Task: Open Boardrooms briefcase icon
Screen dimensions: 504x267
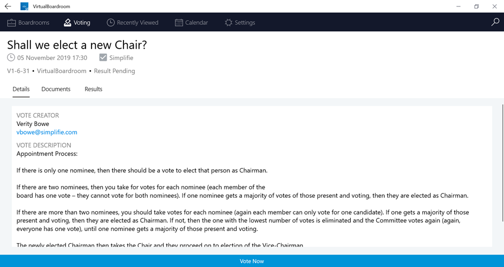Action: 11,23
